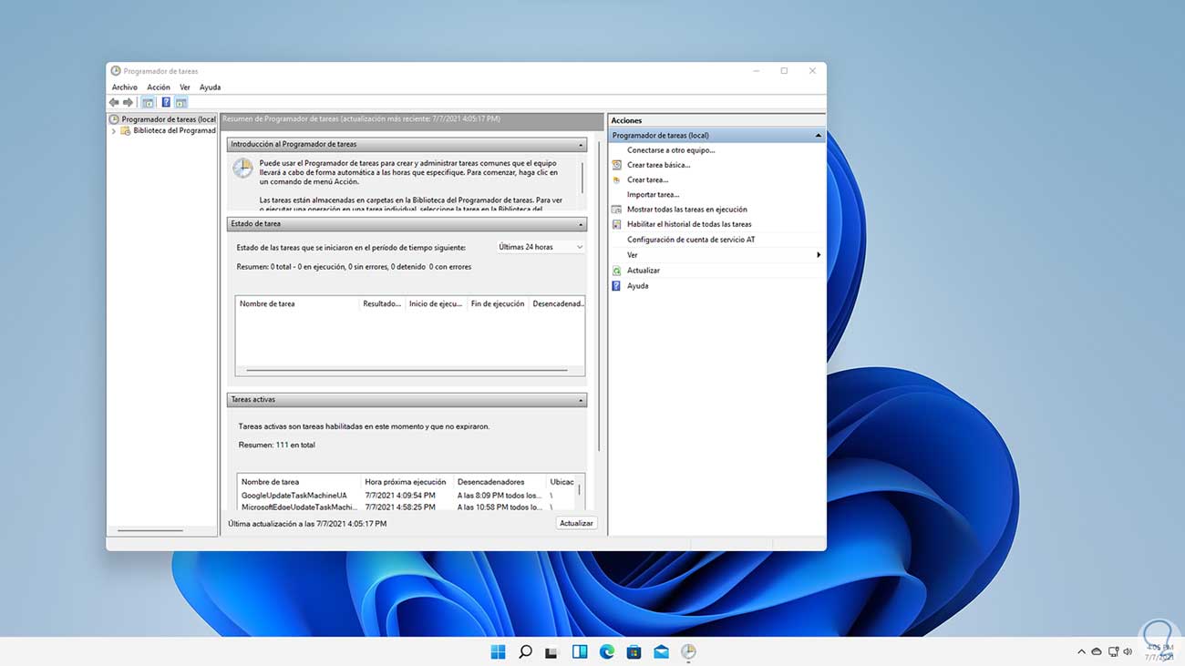The image size is (1185, 666).
Task: Click the blue Help toolbar icon
Action: pyautogui.click(x=166, y=103)
